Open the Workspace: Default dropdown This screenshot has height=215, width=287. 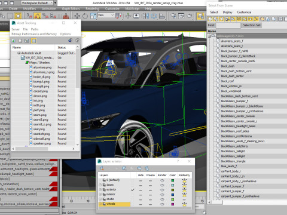37,3
